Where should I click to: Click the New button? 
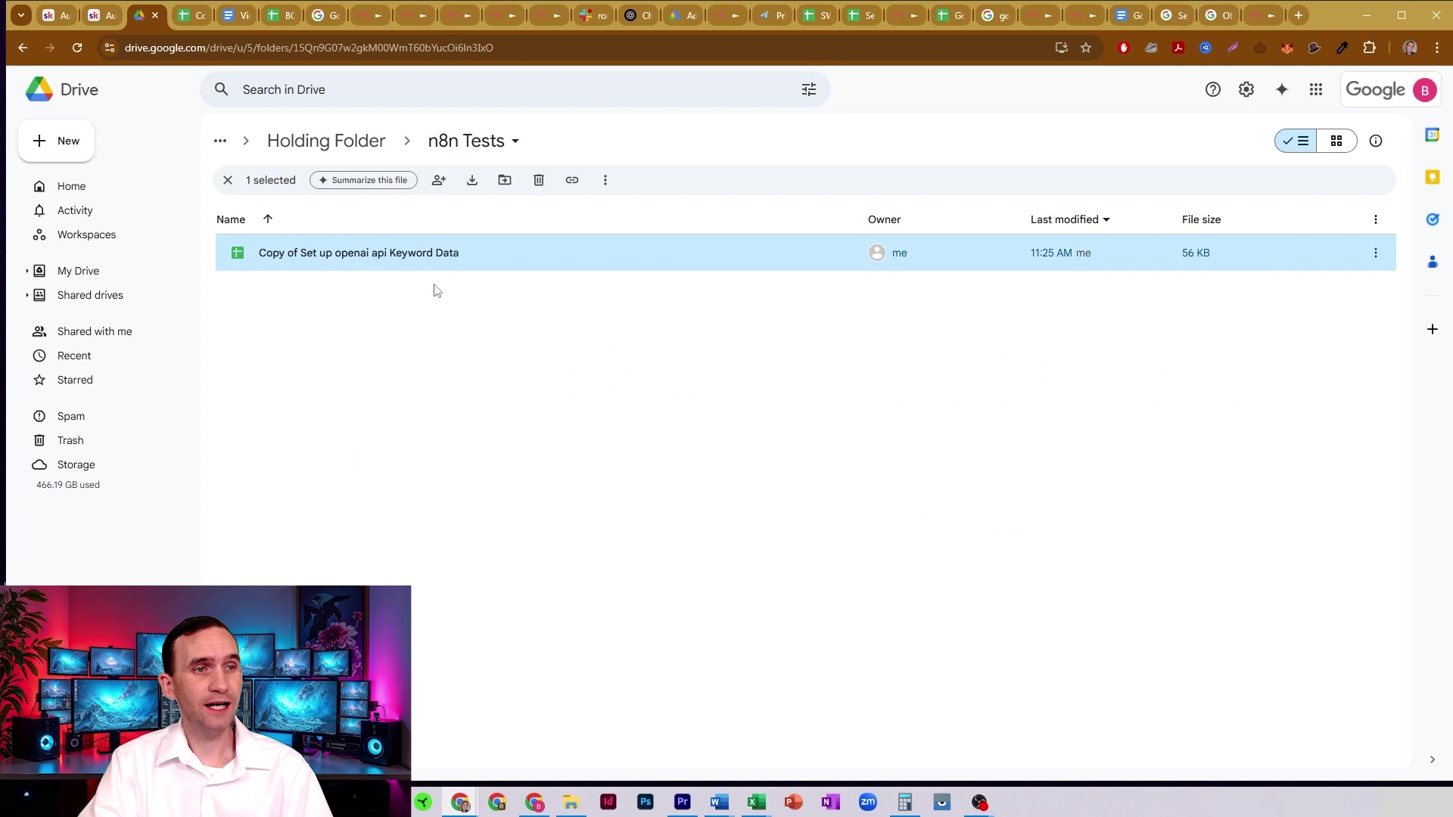tap(57, 141)
